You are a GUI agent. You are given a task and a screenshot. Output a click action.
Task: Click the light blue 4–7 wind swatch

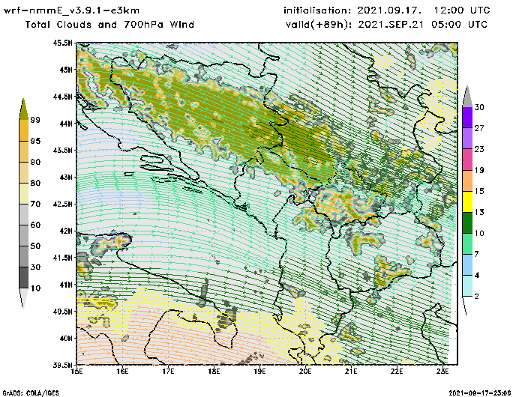coord(467,265)
